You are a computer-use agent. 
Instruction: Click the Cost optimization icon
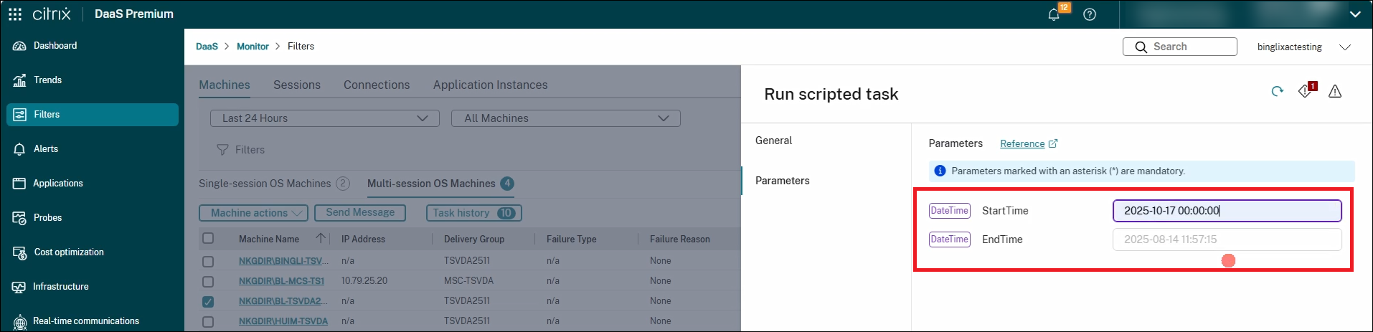coord(19,252)
